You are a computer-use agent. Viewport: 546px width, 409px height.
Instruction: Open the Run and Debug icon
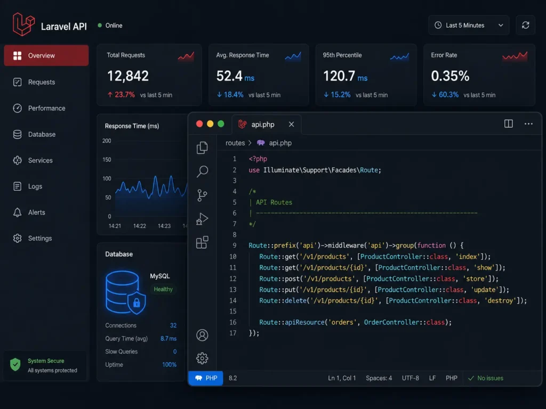coord(202,219)
